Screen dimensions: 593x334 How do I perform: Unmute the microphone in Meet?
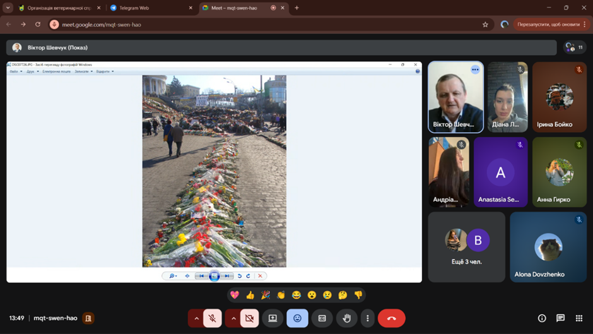point(213,318)
